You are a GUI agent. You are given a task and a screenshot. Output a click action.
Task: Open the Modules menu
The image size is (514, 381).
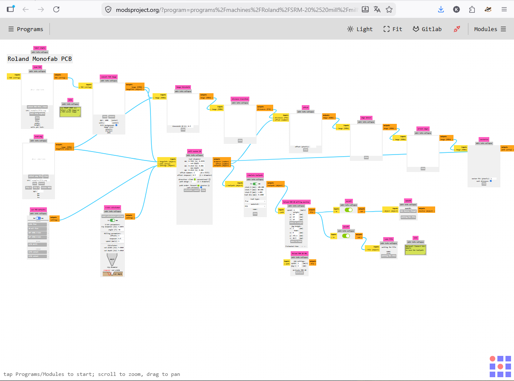click(490, 29)
